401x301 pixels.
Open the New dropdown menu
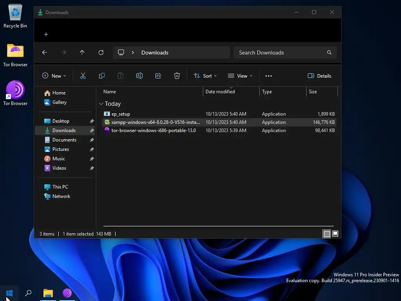(54, 76)
